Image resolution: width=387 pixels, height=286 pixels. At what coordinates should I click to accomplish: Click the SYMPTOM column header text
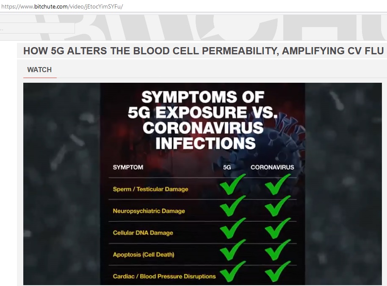(127, 167)
